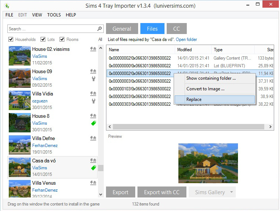280x211 pixels.
Task: Click the Export with CC button
Action: point(162,192)
